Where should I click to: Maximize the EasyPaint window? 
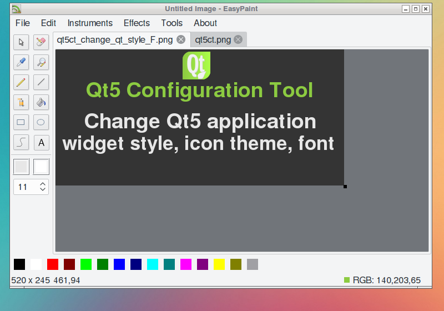[416, 9]
